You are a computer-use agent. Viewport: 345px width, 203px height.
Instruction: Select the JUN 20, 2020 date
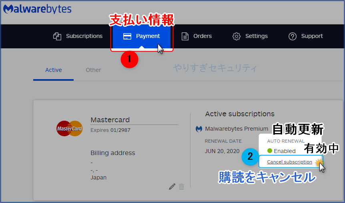(x=222, y=151)
